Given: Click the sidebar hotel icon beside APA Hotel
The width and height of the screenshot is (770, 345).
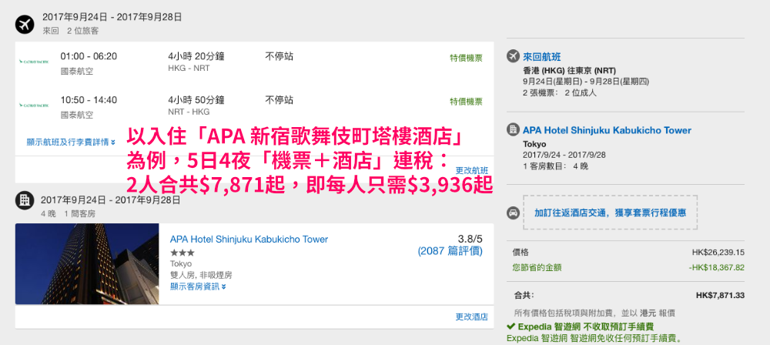Looking at the screenshot, I should [x=513, y=130].
